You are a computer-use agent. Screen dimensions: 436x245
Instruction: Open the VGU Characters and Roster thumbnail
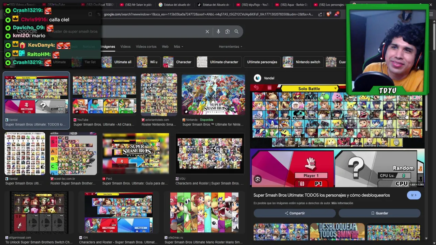click(210, 154)
